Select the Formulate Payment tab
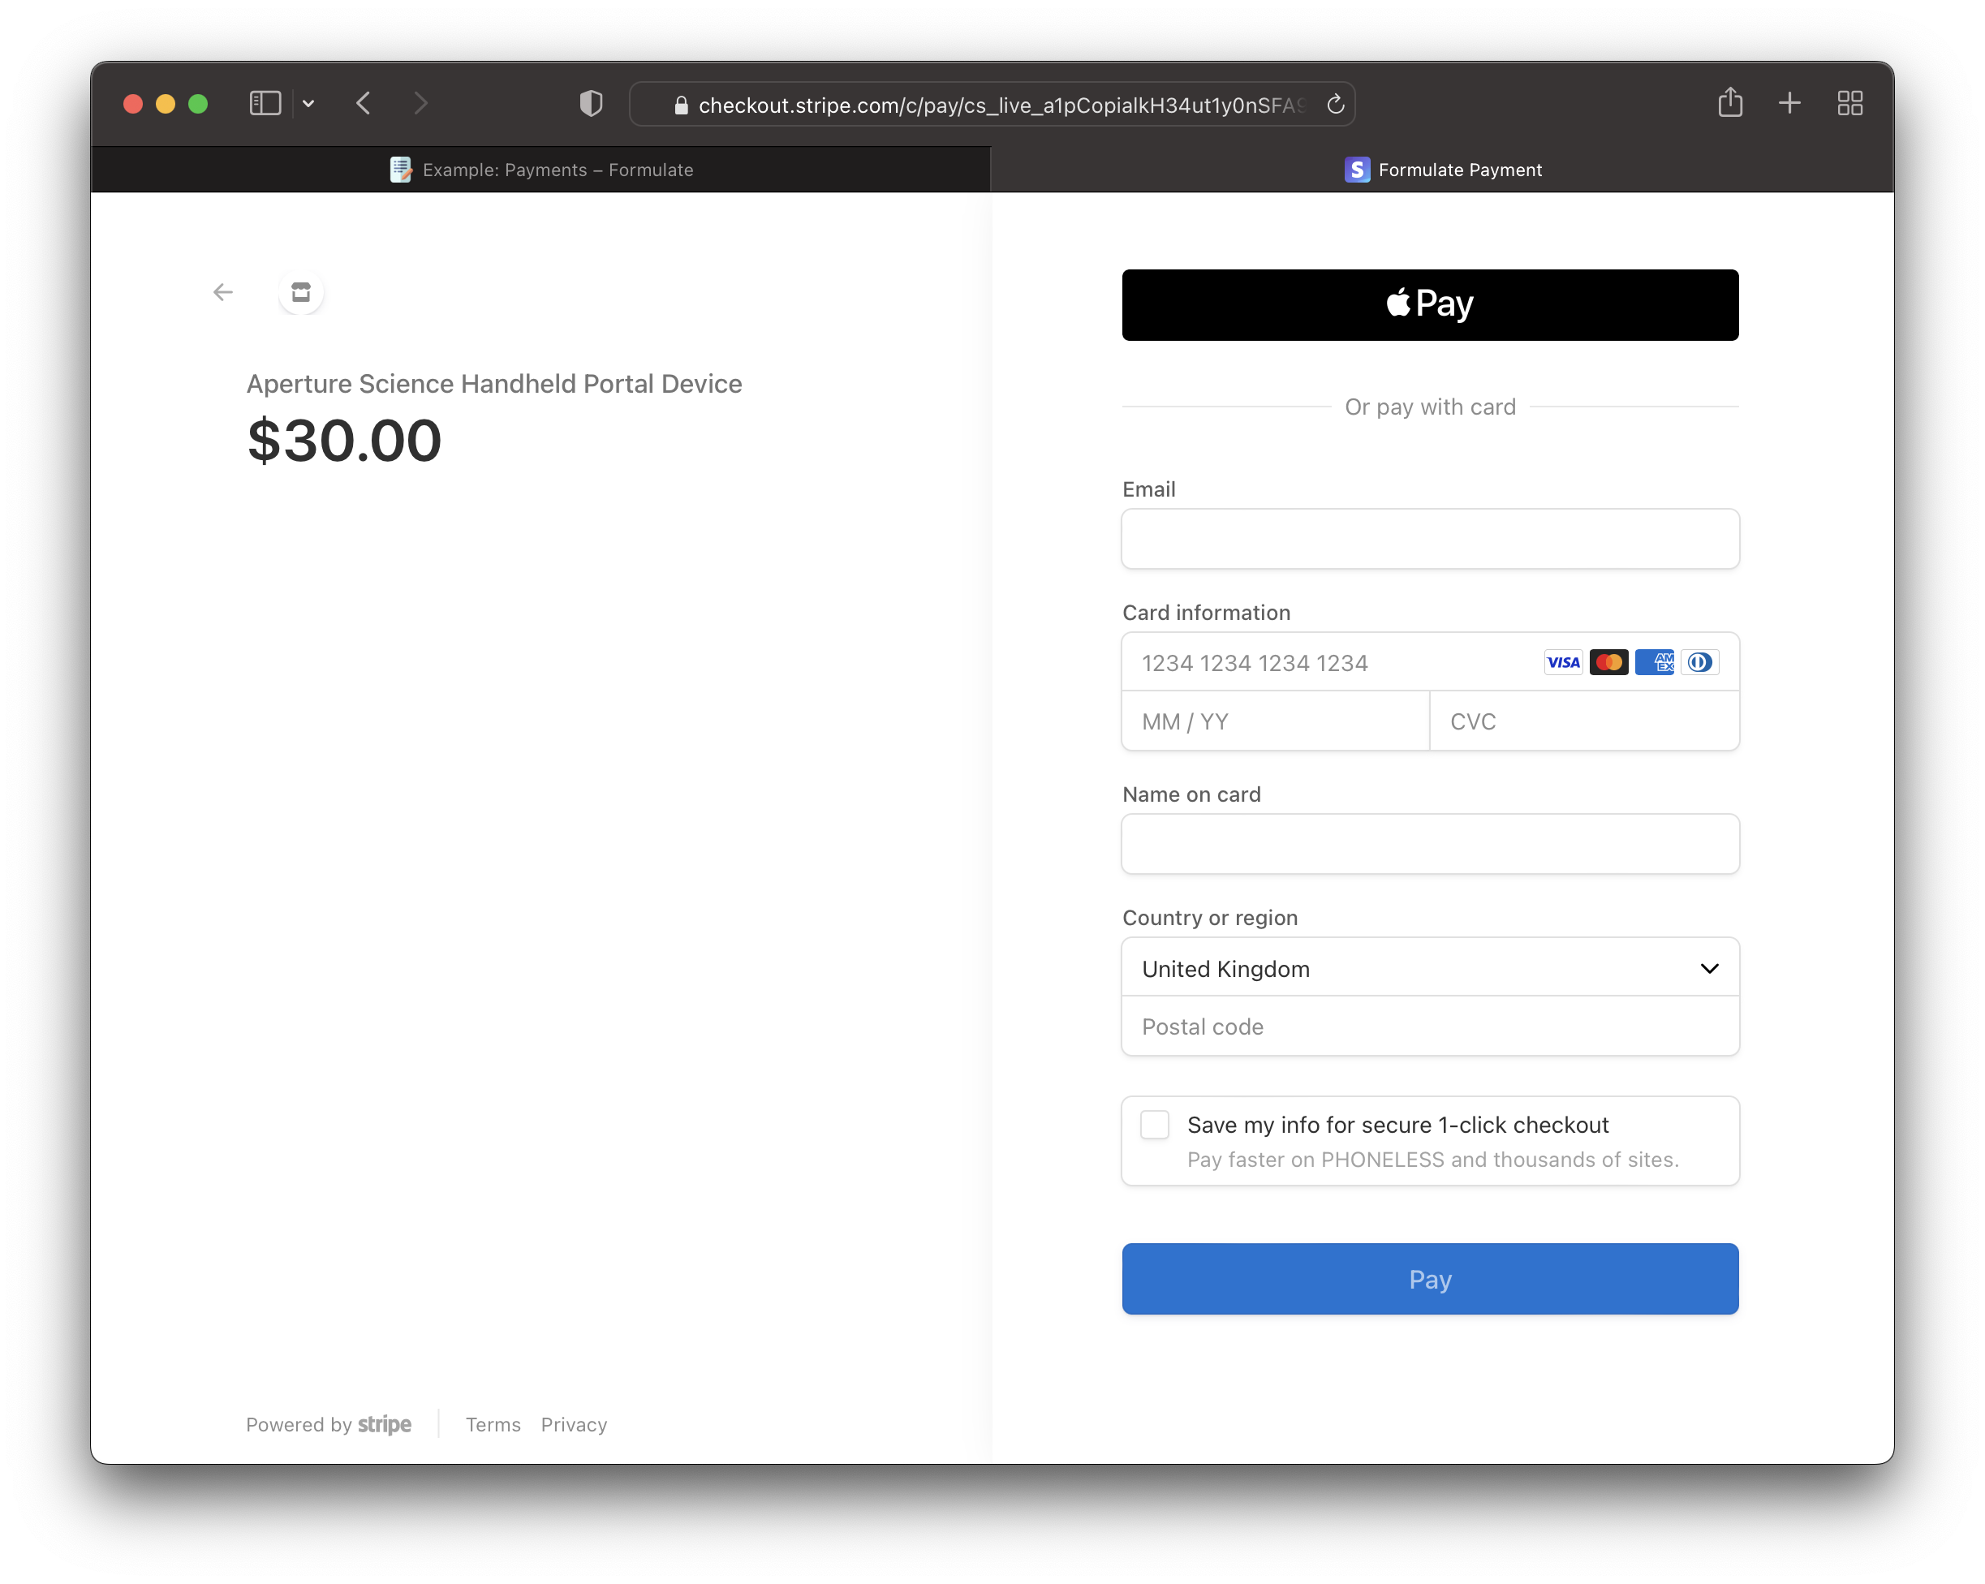Screen dimensions: 1985x1584 tap(1442, 170)
